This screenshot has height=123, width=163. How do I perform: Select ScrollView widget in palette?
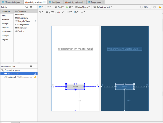tap(25, 28)
